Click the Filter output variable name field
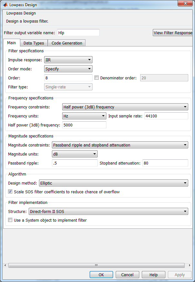Image resolution: width=195 pixels, height=282 pixels. (78, 33)
